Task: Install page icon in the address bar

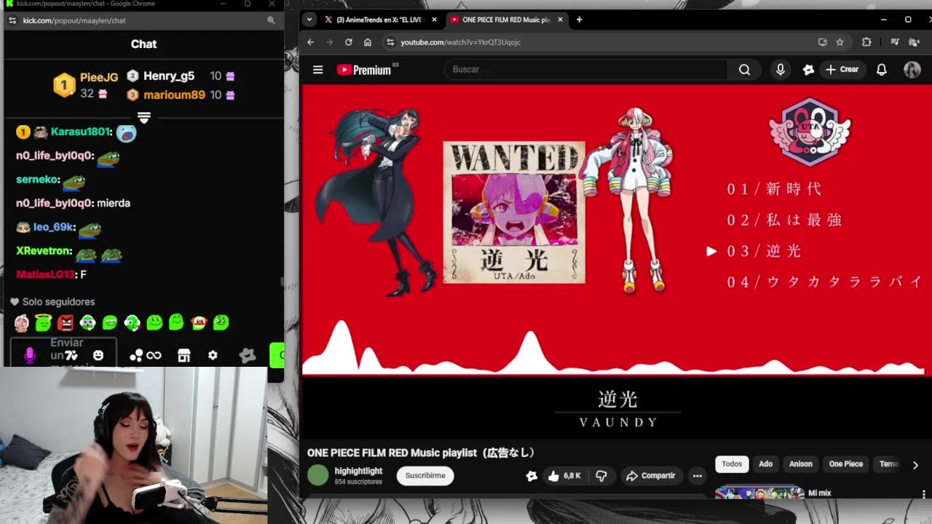Action: coord(822,42)
